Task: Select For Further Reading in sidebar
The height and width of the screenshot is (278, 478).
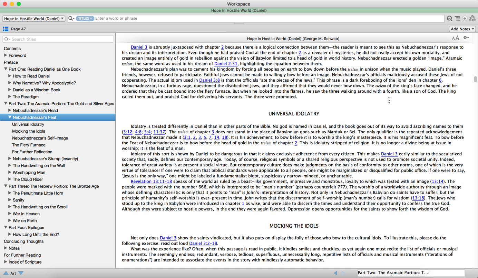Action: tap(22, 255)
